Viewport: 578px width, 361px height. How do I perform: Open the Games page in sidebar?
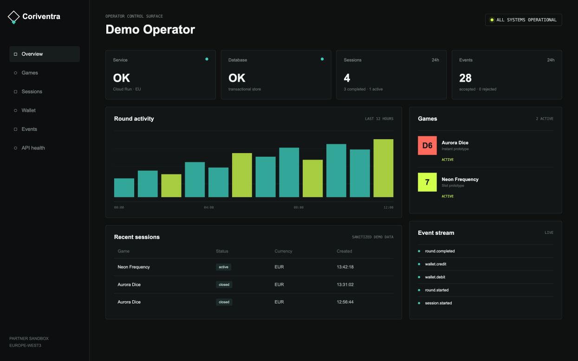click(45, 73)
